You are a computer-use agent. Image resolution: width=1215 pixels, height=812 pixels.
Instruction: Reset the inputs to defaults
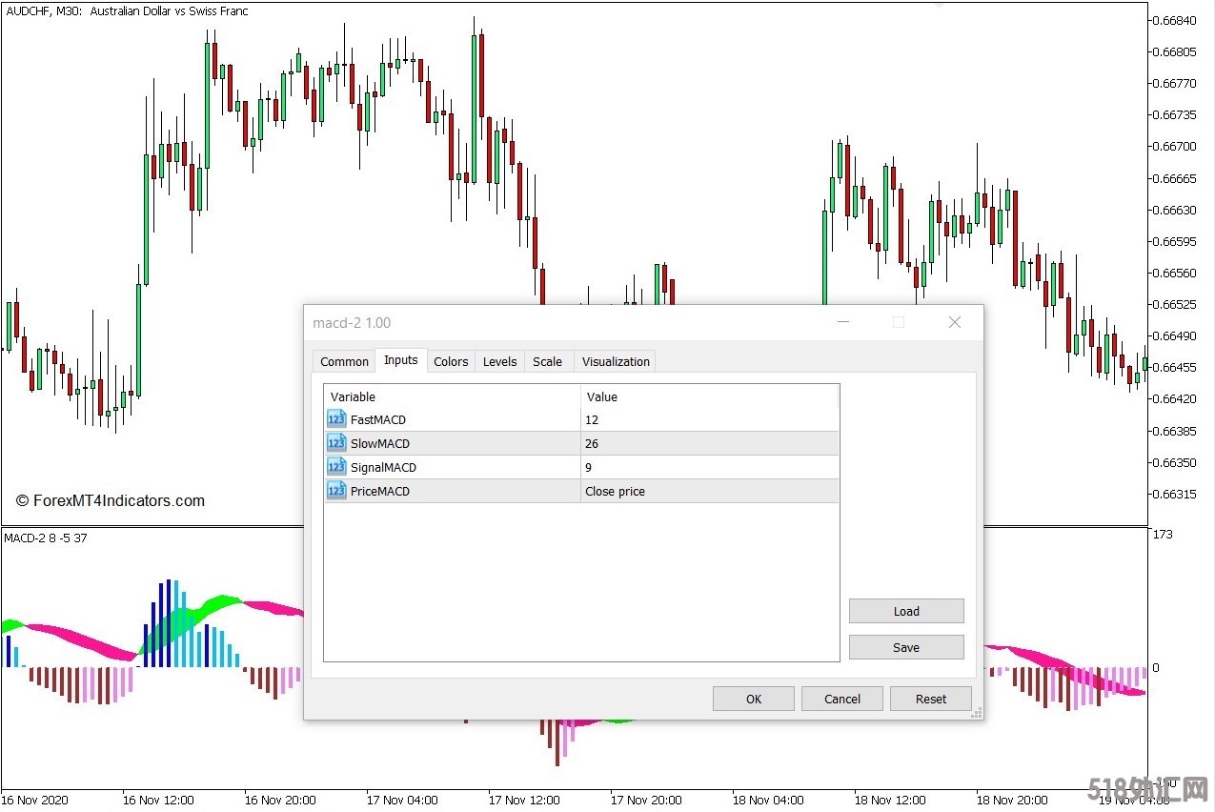[930, 699]
